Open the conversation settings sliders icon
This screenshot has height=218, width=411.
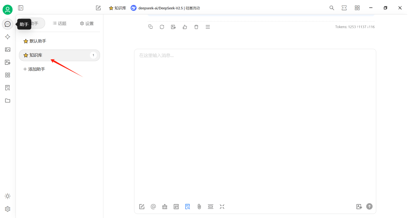pos(176,207)
